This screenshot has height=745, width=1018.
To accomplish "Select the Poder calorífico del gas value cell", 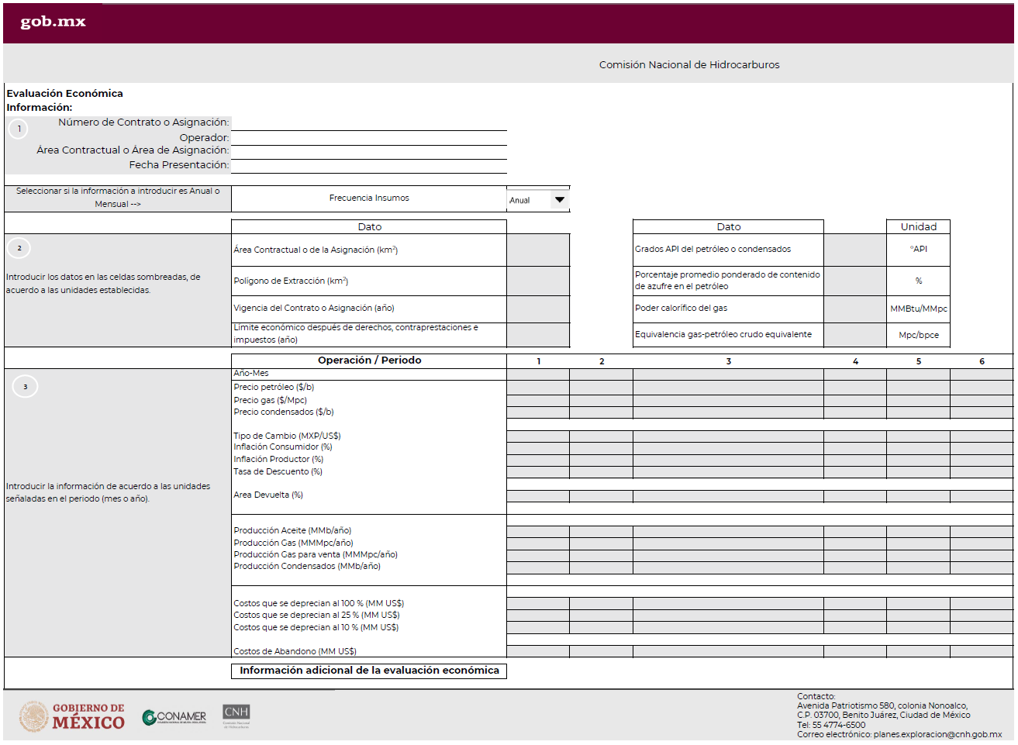I will [x=854, y=309].
